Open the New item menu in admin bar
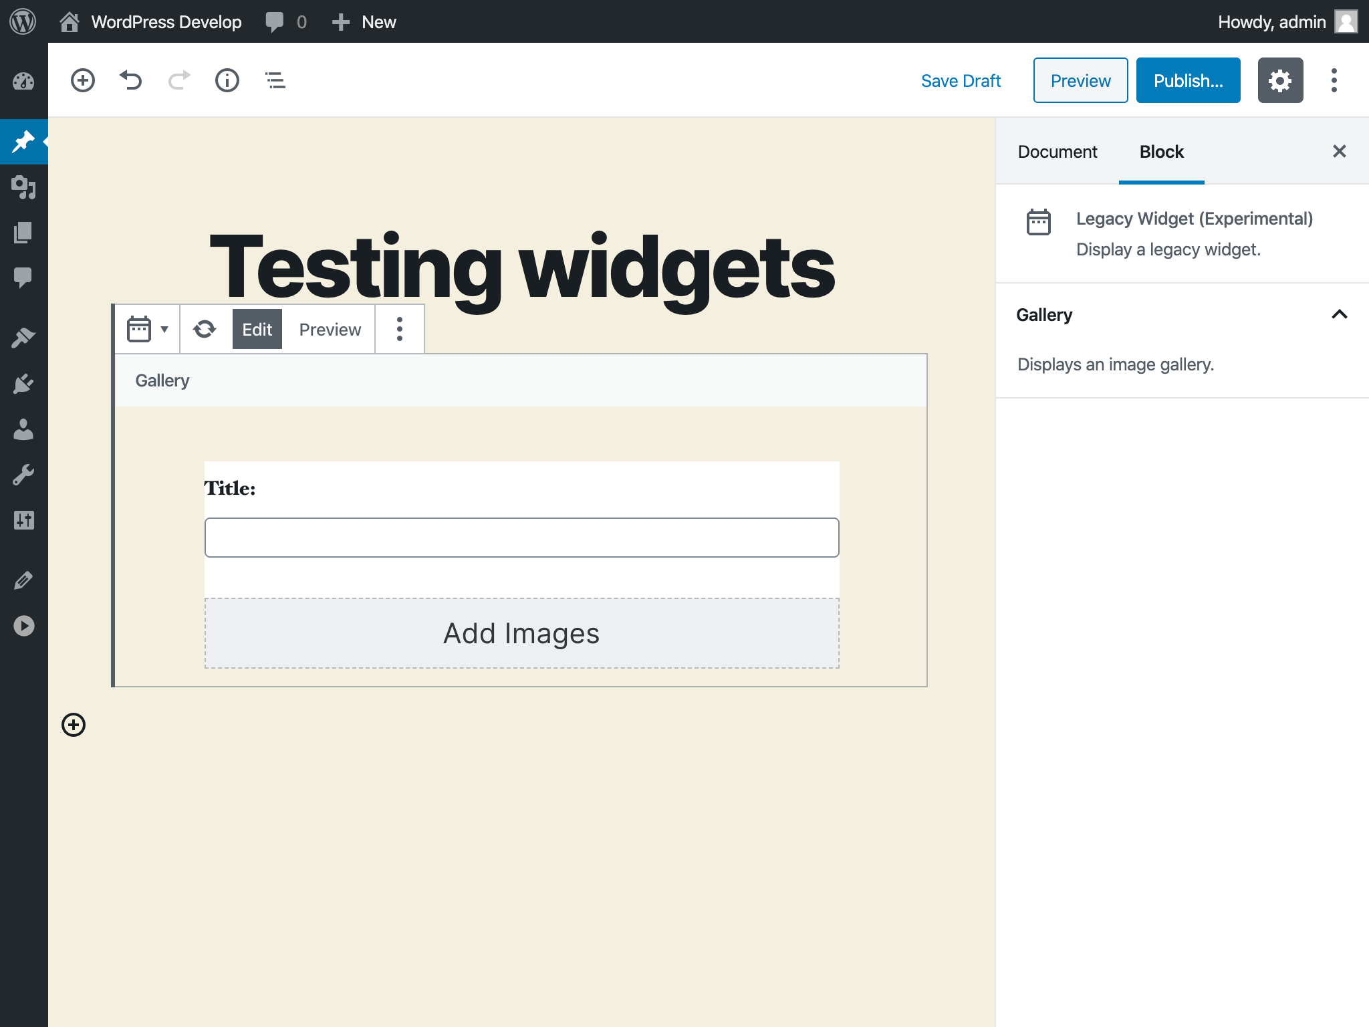1369x1027 pixels. [364, 21]
